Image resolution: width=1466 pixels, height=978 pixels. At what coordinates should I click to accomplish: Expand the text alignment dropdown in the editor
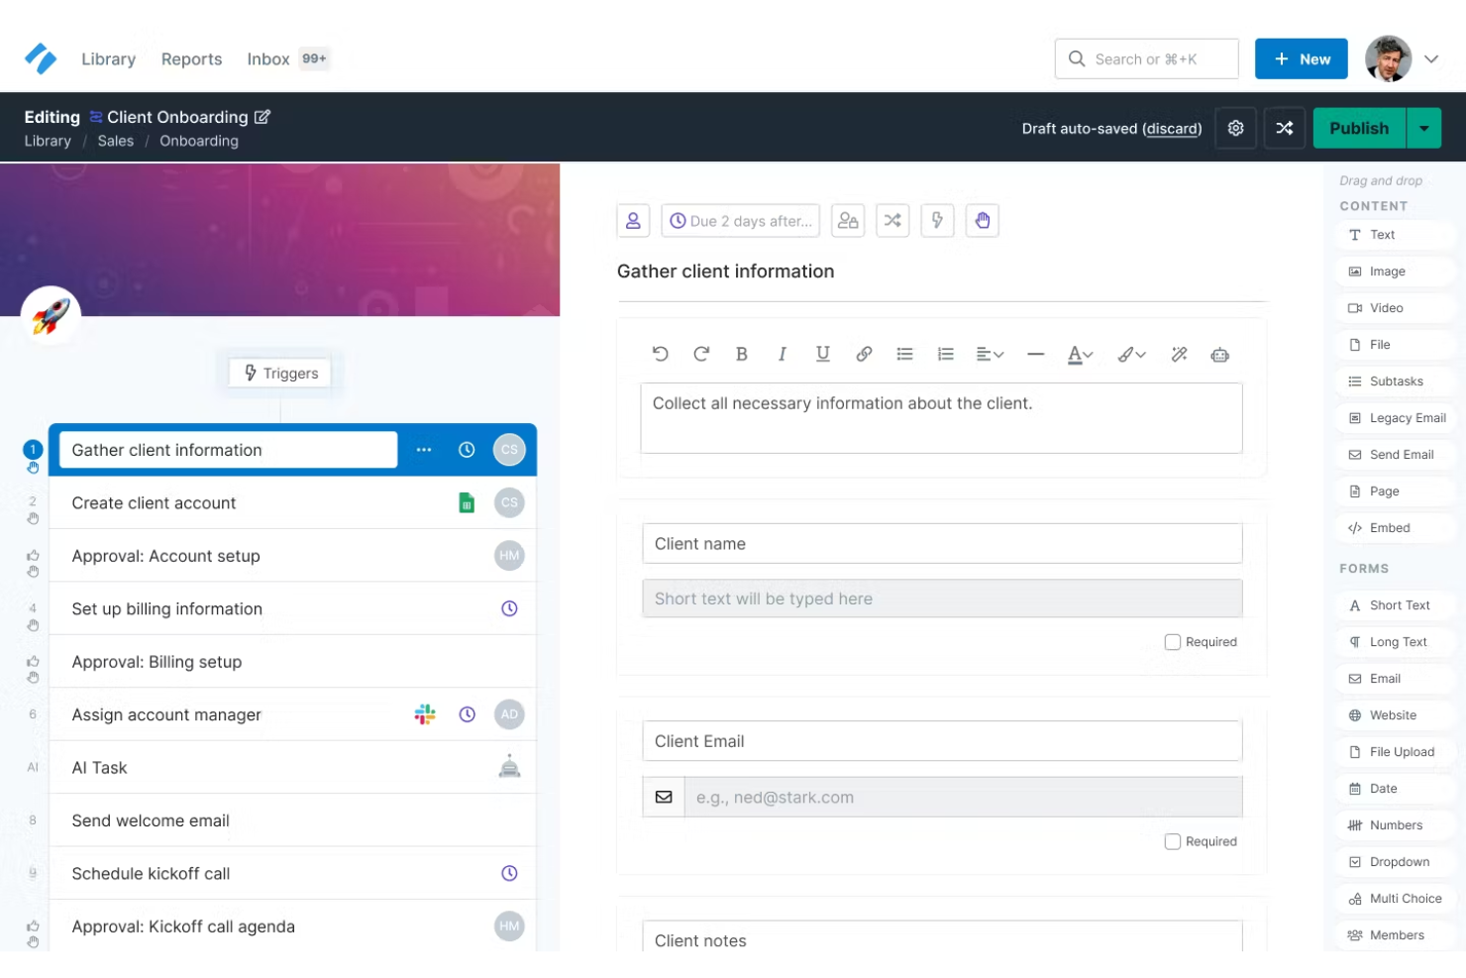[x=989, y=354]
